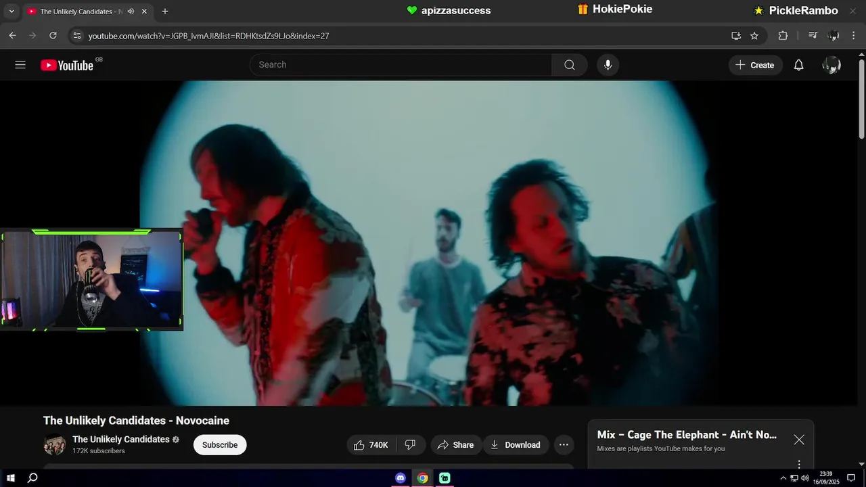The width and height of the screenshot is (866, 487).
Task: Subscribe to The Unlikely Candidates
Action: 220,444
